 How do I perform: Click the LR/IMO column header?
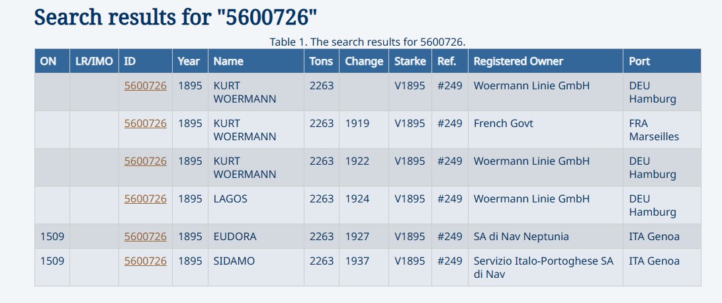[x=94, y=61]
